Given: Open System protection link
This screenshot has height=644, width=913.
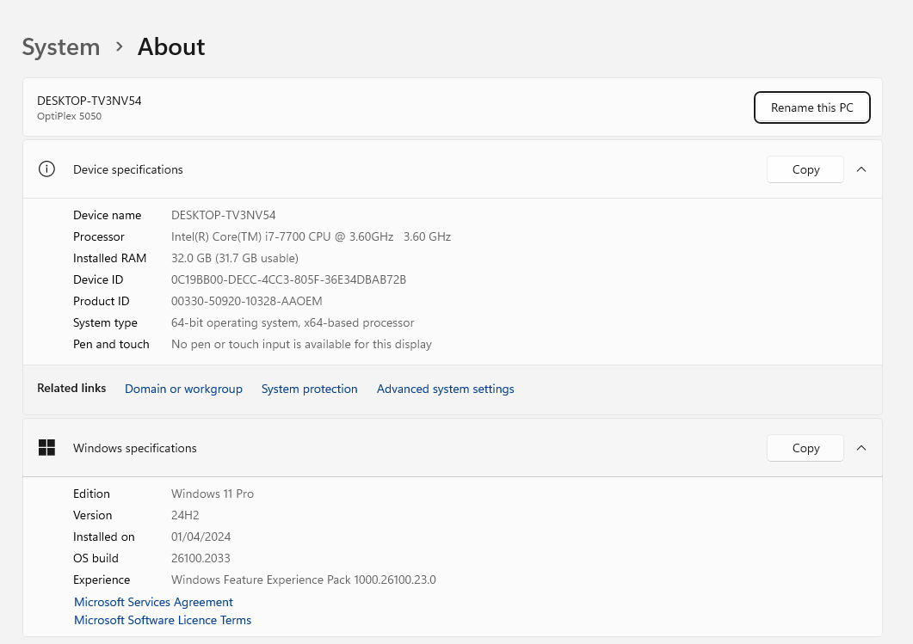Looking at the screenshot, I should point(309,389).
